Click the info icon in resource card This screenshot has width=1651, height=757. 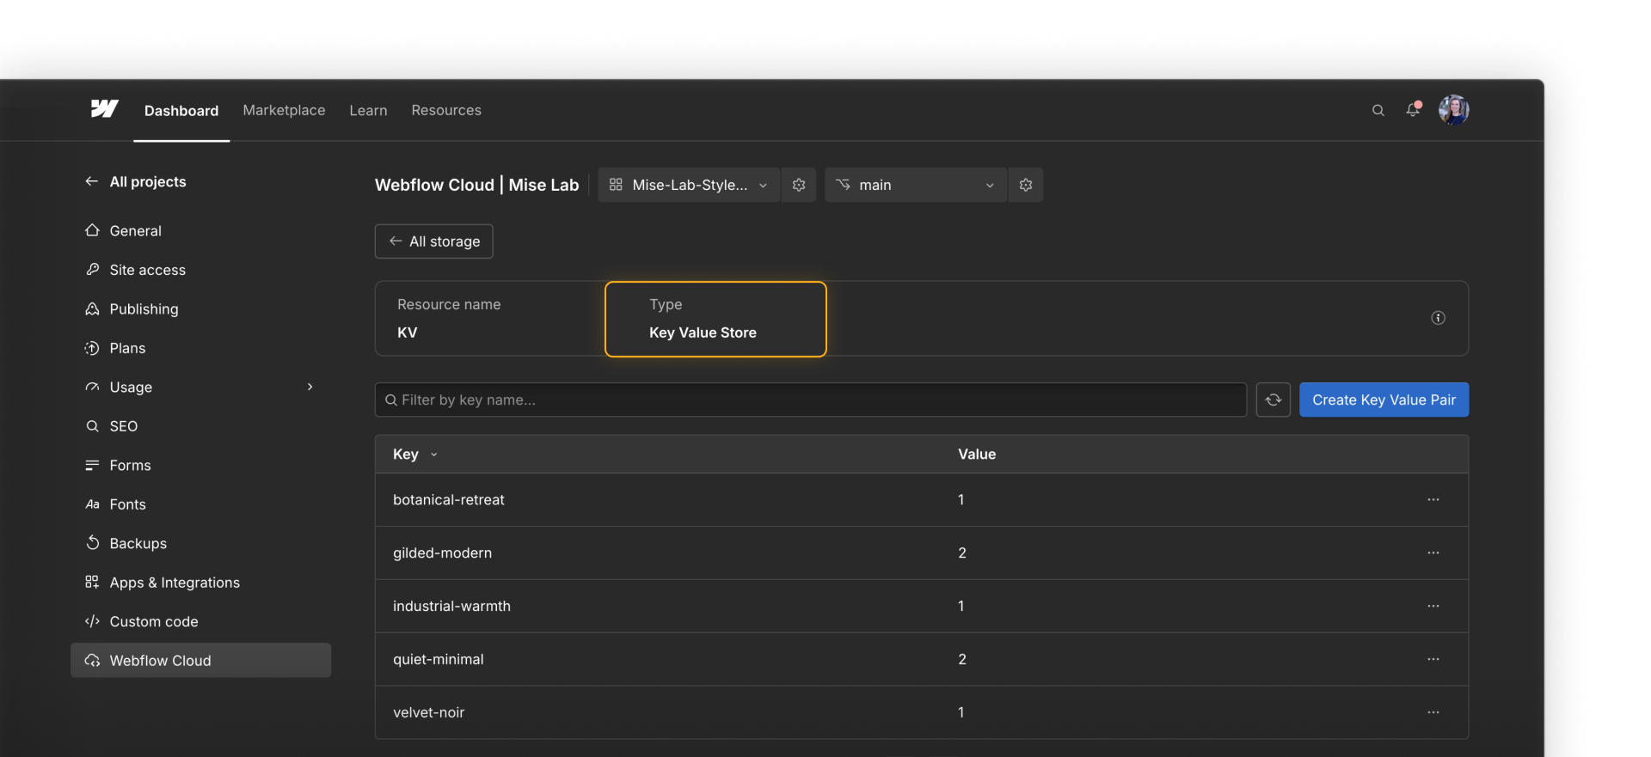click(1438, 318)
